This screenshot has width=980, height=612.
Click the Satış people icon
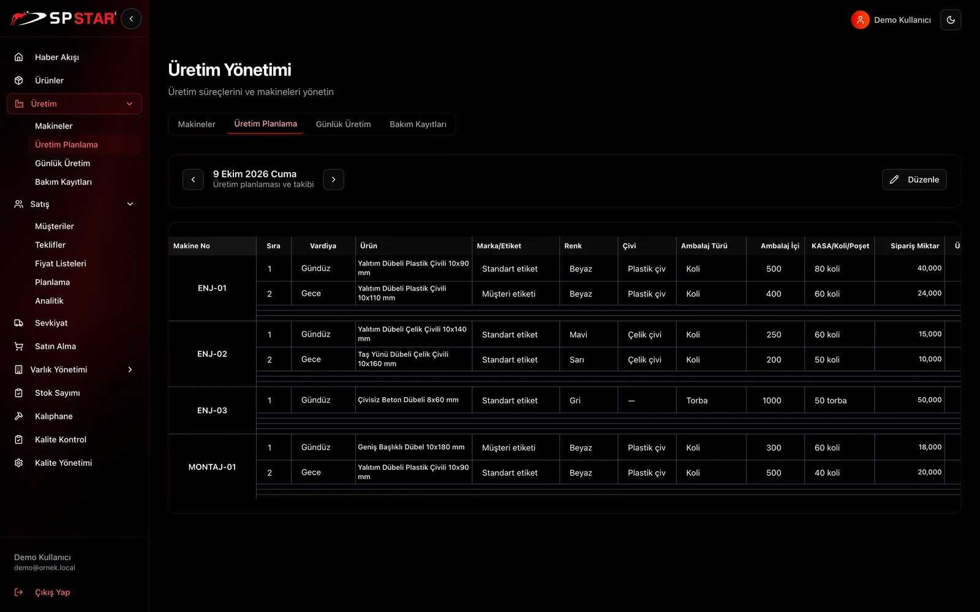[x=19, y=204]
